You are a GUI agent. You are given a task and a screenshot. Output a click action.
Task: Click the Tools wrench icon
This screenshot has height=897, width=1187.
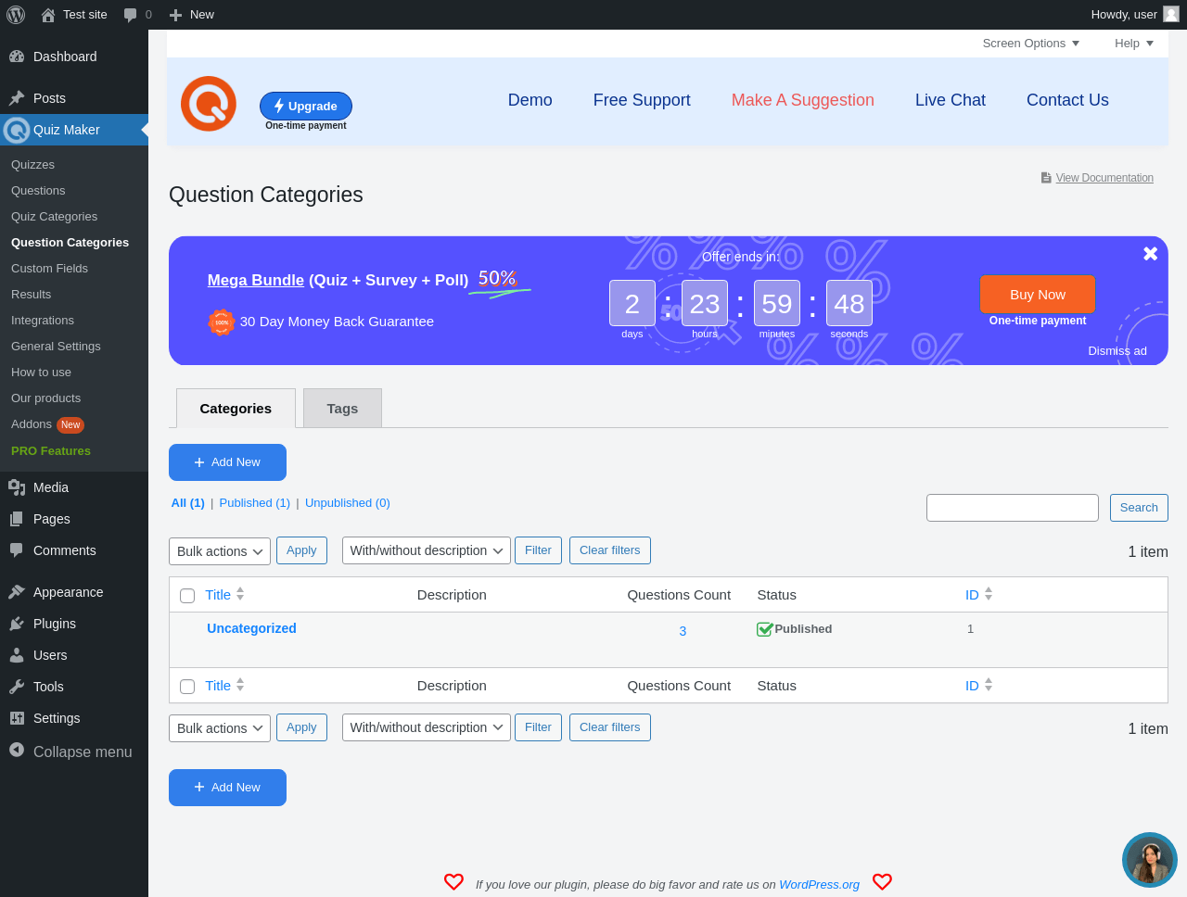point(17,687)
